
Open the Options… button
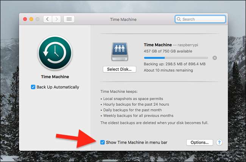coord(199,142)
